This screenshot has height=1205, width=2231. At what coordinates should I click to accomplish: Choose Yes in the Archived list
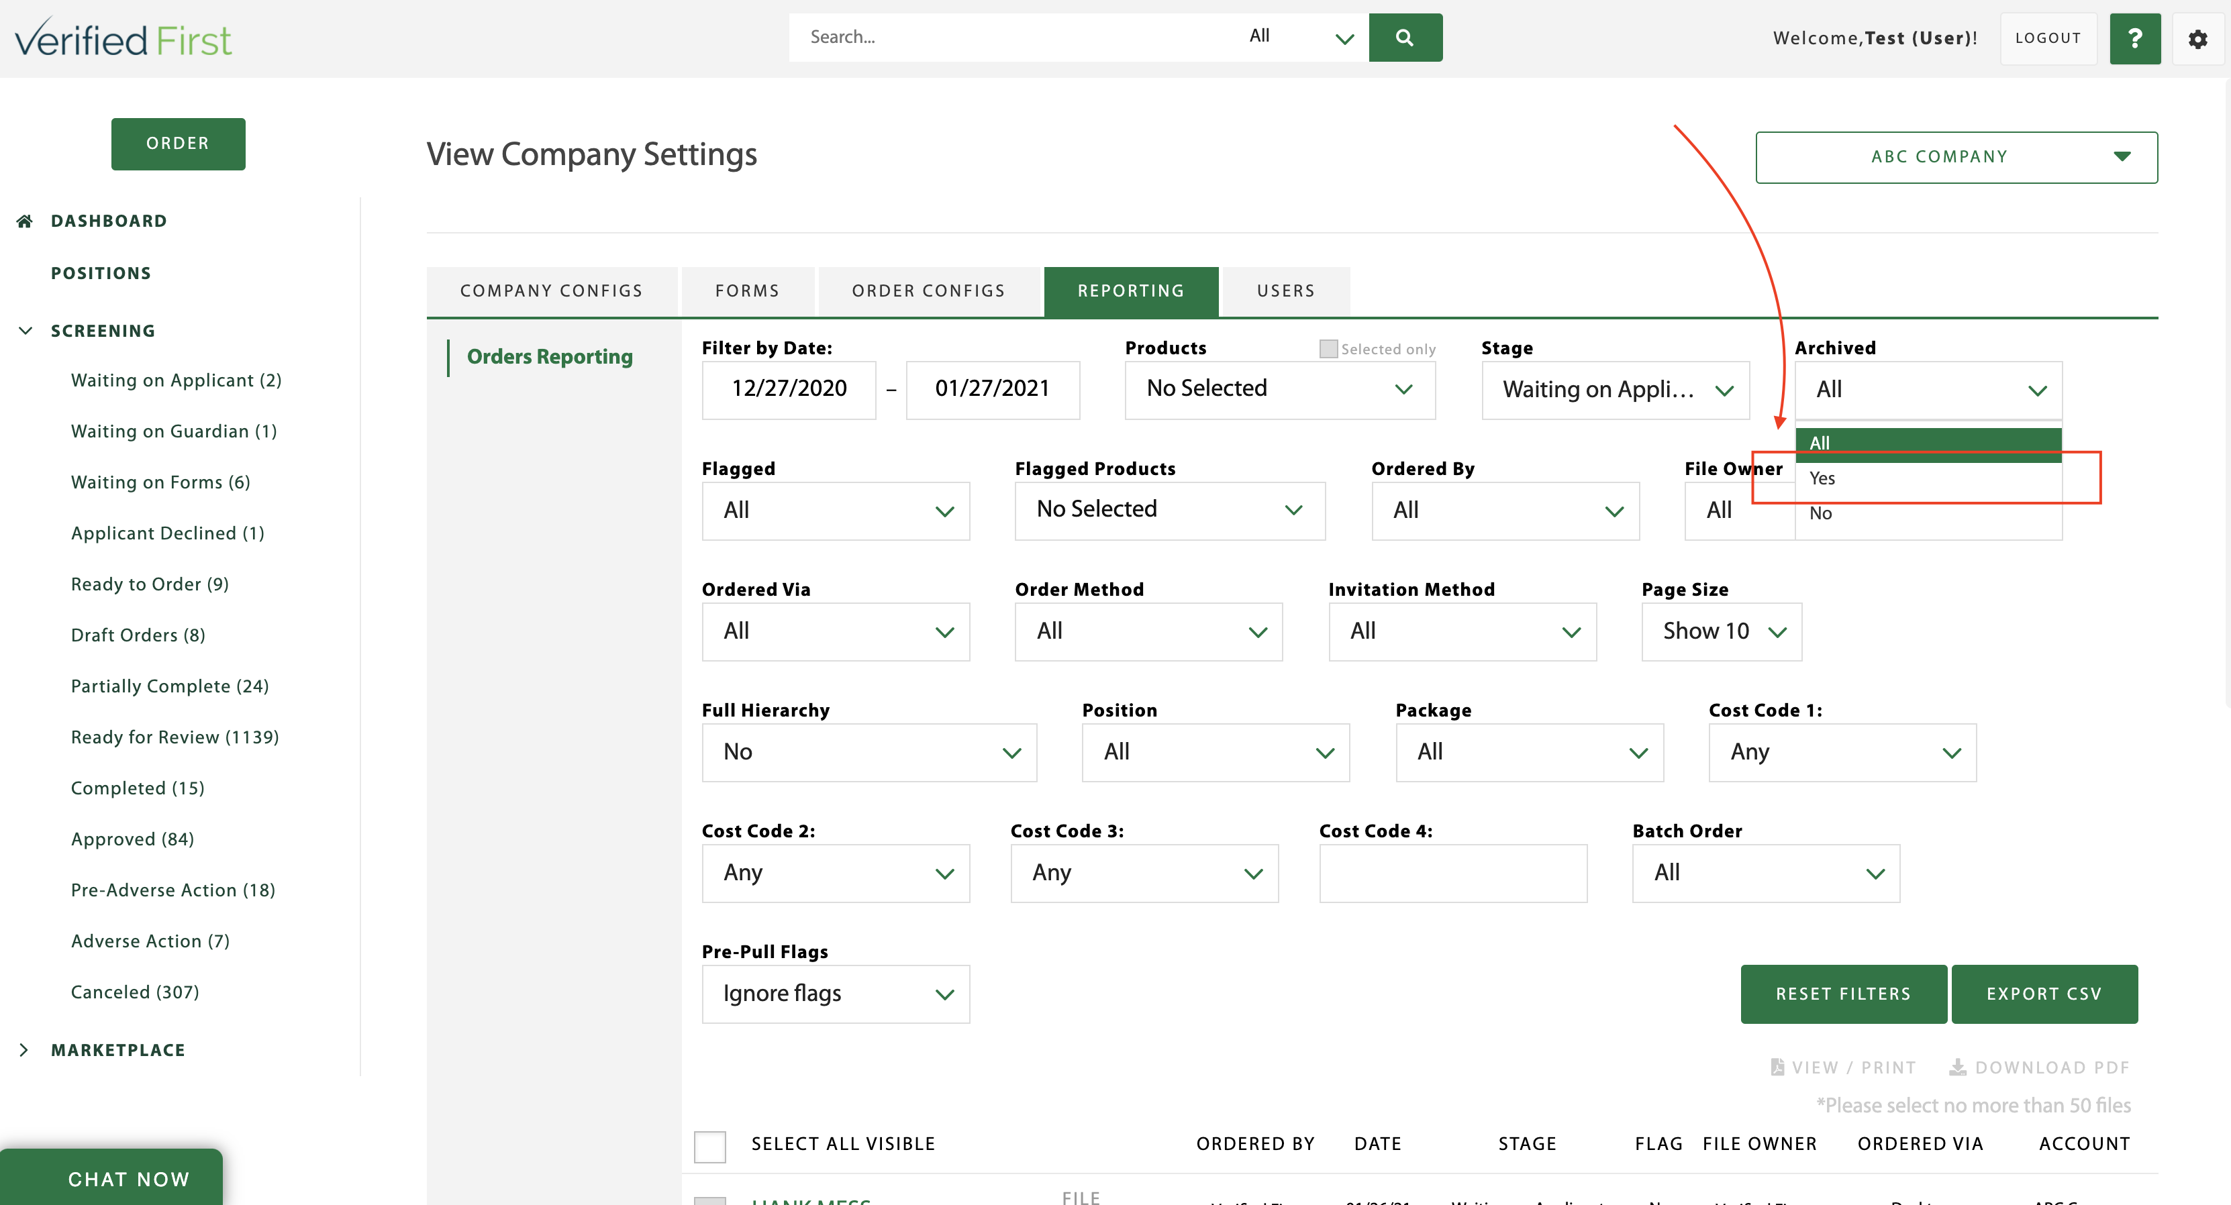point(1928,478)
